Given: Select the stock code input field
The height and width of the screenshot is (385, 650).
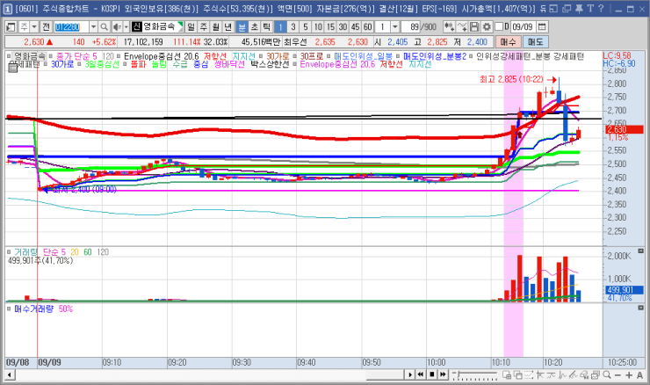Looking at the screenshot, I should [x=72, y=27].
